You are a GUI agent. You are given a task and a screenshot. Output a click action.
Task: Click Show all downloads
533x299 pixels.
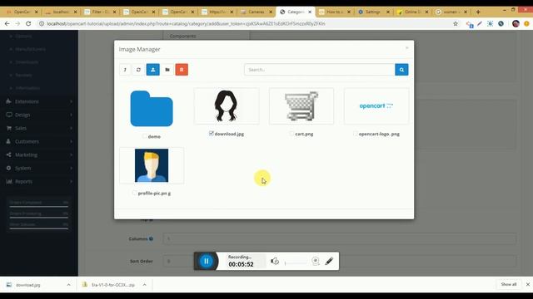coord(509,284)
